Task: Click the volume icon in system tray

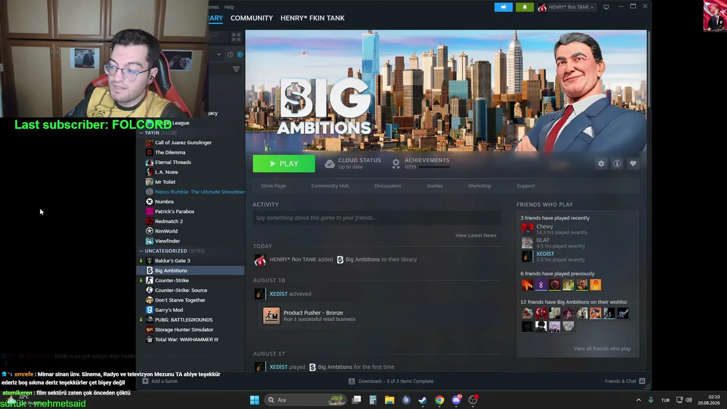Action: pos(689,400)
